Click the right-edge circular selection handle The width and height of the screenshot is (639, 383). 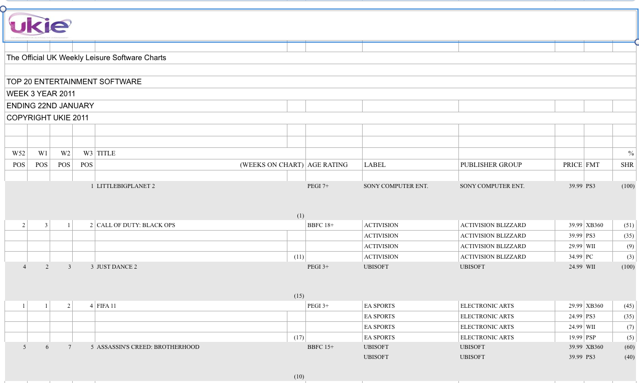[x=637, y=42]
